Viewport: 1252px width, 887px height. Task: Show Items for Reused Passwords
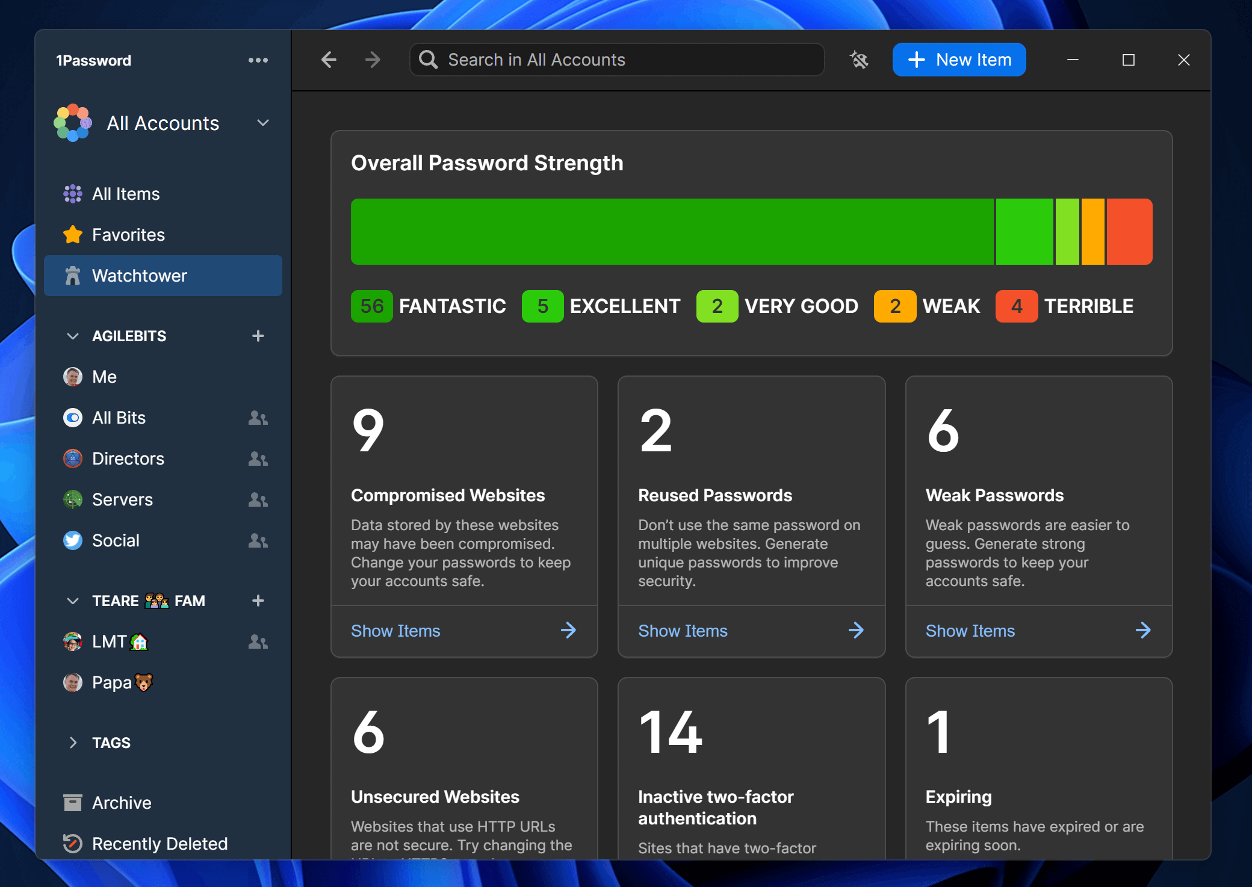(x=683, y=631)
